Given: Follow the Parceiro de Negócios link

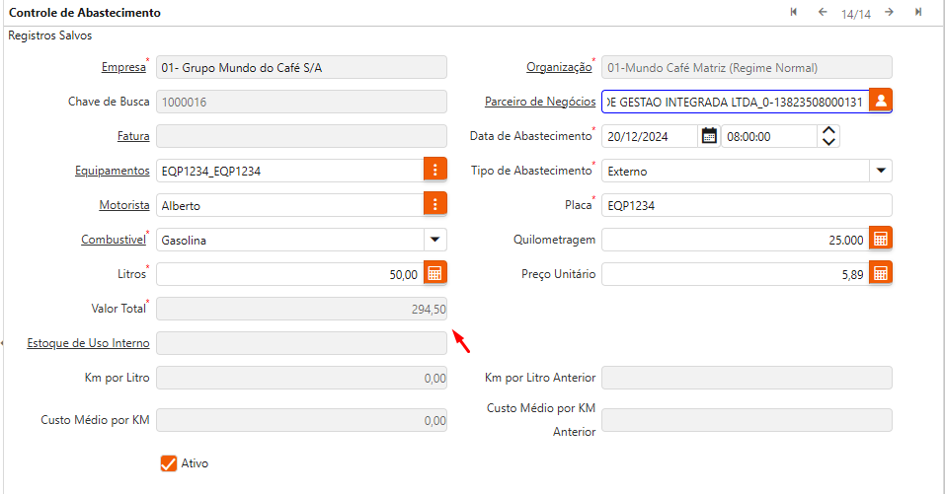Looking at the screenshot, I should 540,102.
